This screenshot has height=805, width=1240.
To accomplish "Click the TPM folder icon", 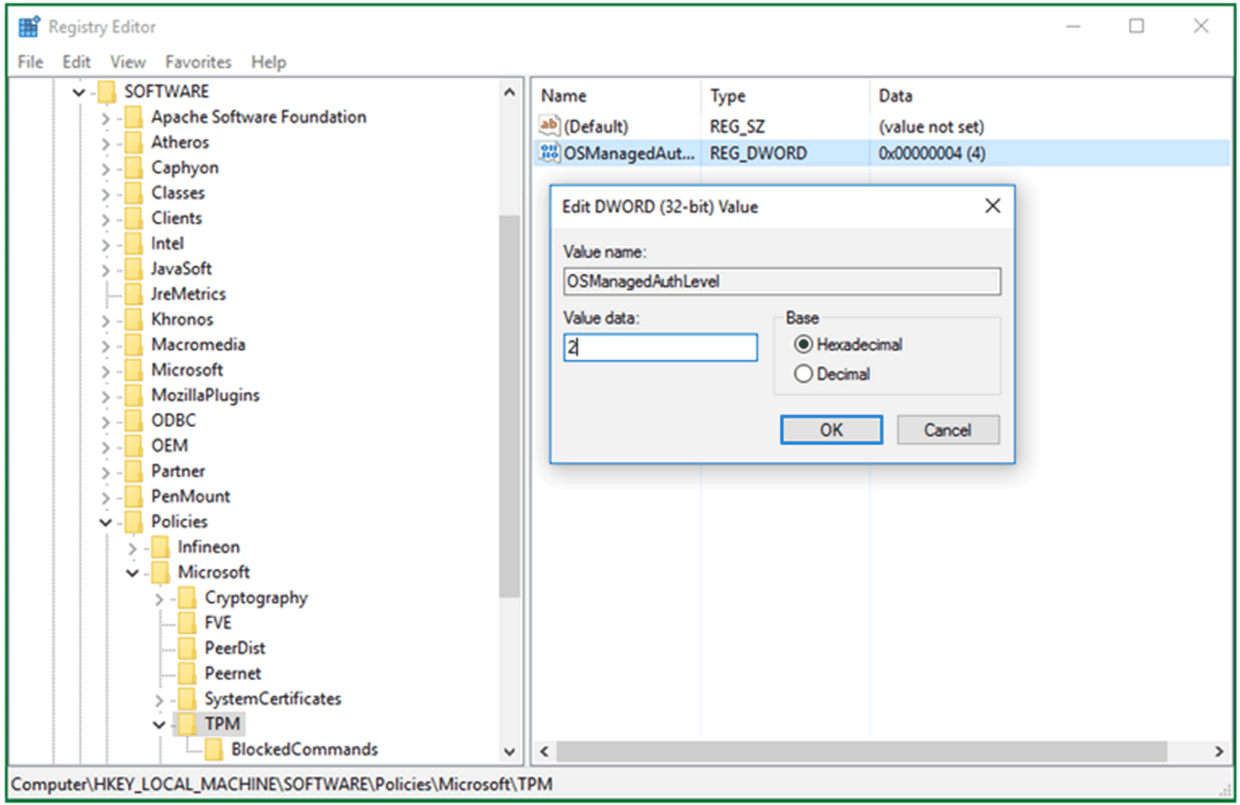I will pos(187,723).
